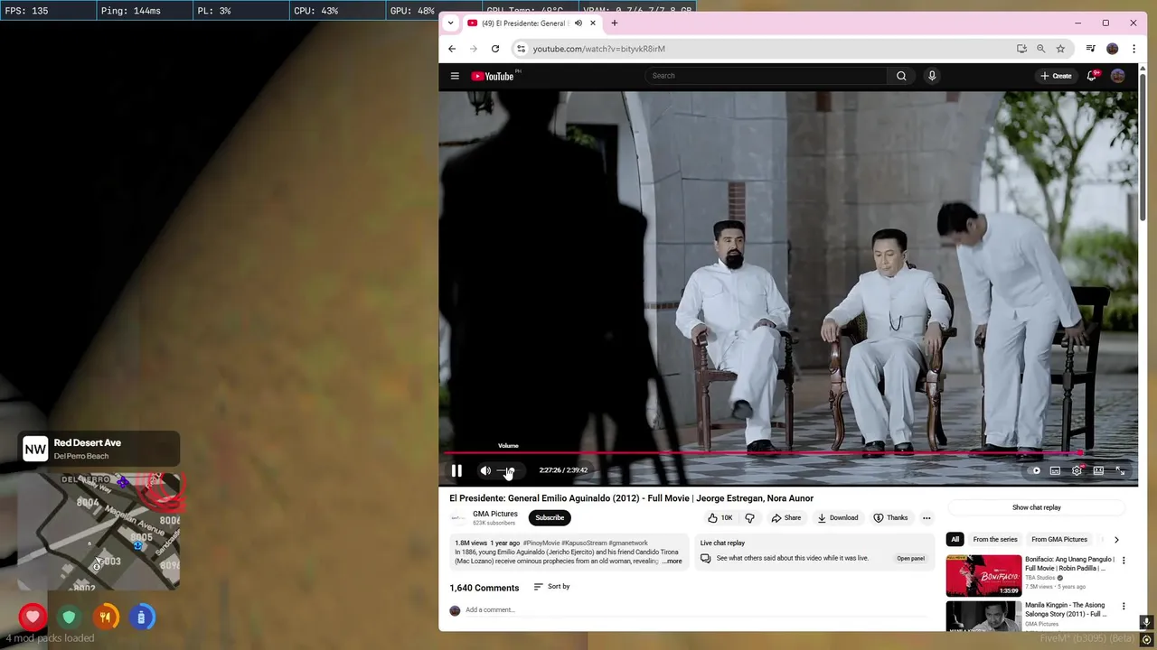Click Show chat replay
Screen dimensions: 1157x650
(1037, 507)
